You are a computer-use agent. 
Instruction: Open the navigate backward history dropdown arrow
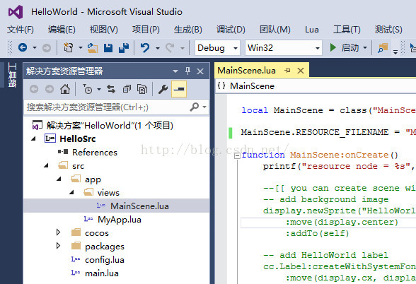click(35, 48)
